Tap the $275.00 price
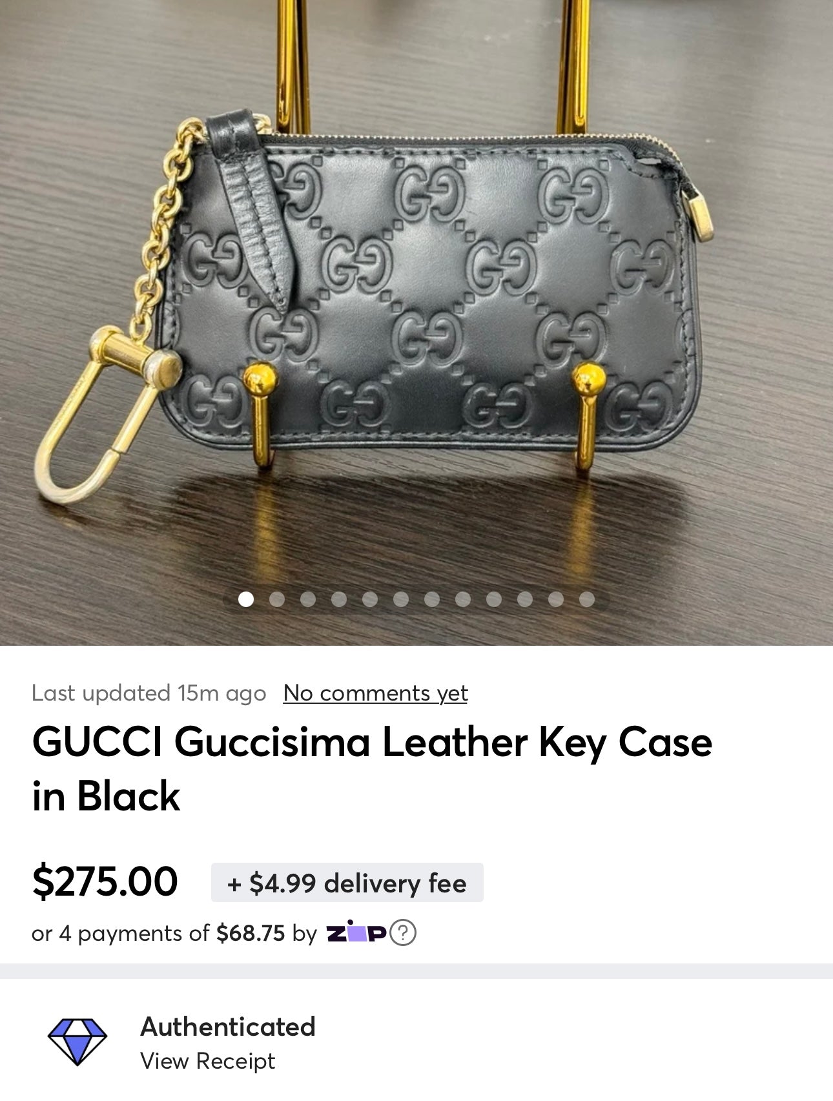 click(105, 881)
